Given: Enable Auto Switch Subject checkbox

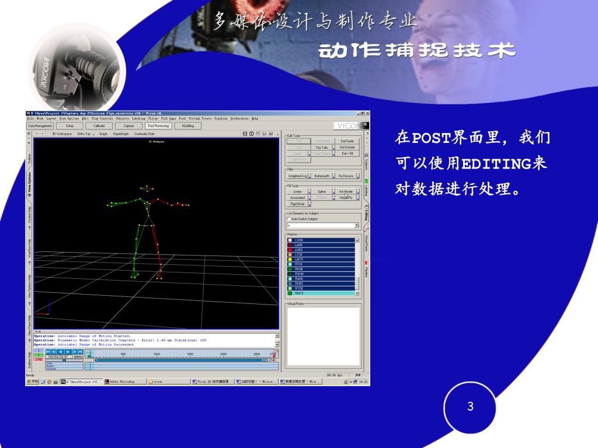Looking at the screenshot, I should pos(288,219).
